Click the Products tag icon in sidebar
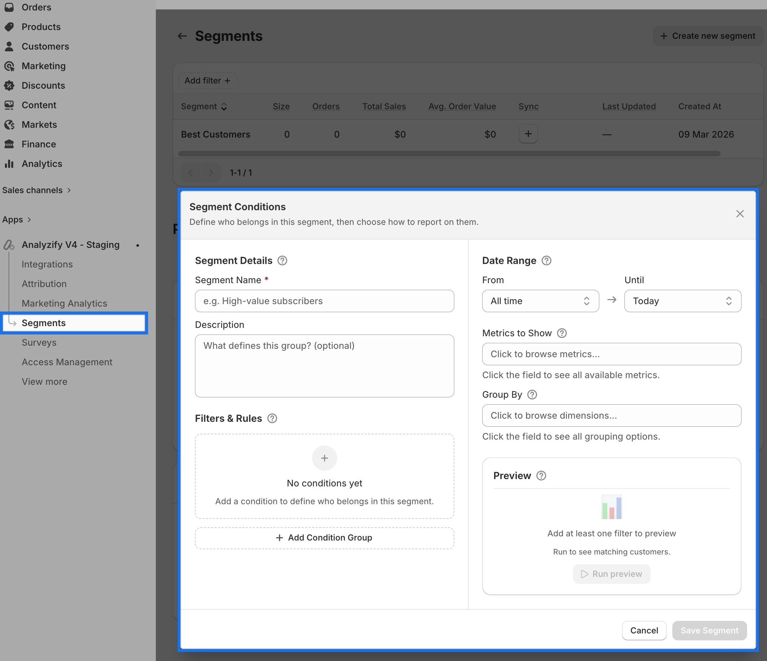 [9, 26]
